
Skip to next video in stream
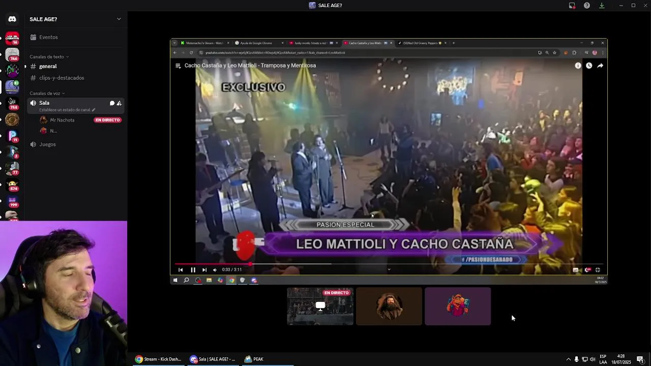coord(204,270)
